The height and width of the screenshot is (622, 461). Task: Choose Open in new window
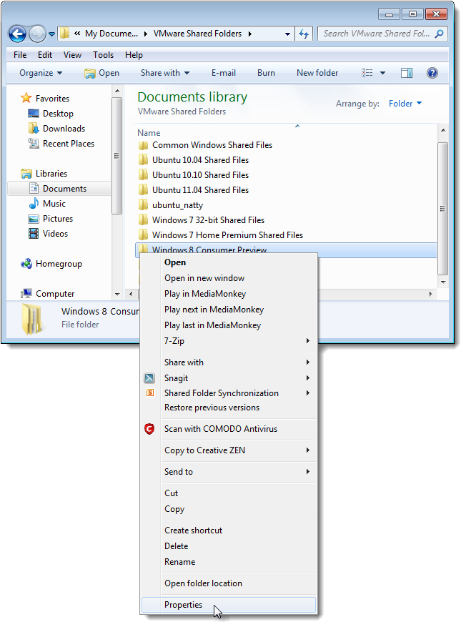(229, 278)
